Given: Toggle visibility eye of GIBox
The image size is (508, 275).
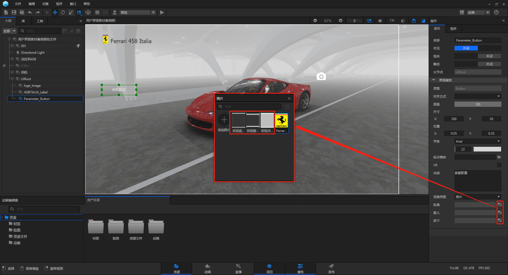Looking at the screenshot, I should tap(4, 66).
